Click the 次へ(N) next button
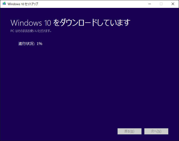The height and width of the screenshot is (141, 179). pyautogui.click(x=156, y=131)
